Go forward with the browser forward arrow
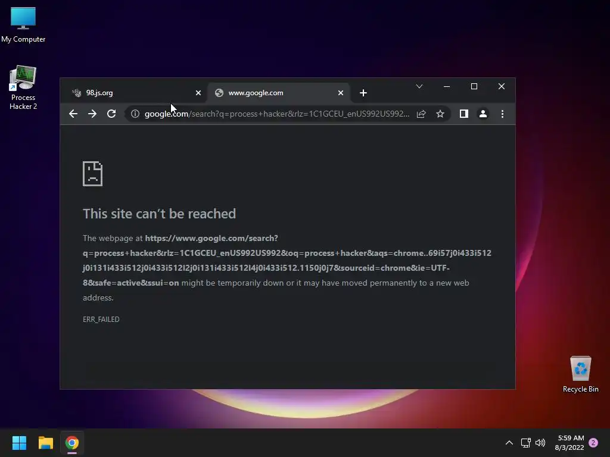Viewport: 610px width, 457px height. point(92,114)
